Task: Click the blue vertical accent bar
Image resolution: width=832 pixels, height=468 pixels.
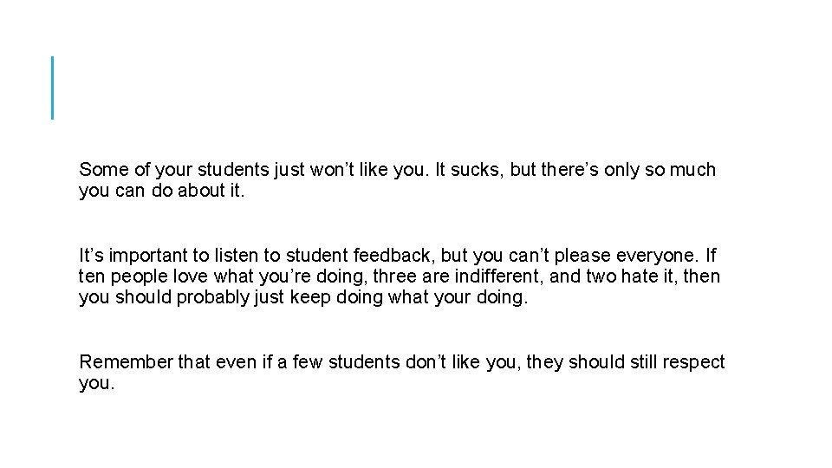Action: [x=53, y=87]
